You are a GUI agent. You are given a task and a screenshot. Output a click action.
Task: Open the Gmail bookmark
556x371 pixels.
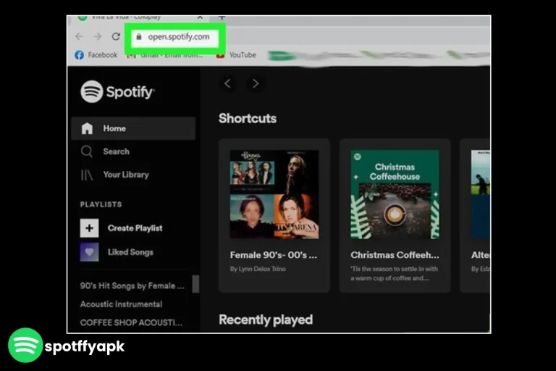click(165, 55)
